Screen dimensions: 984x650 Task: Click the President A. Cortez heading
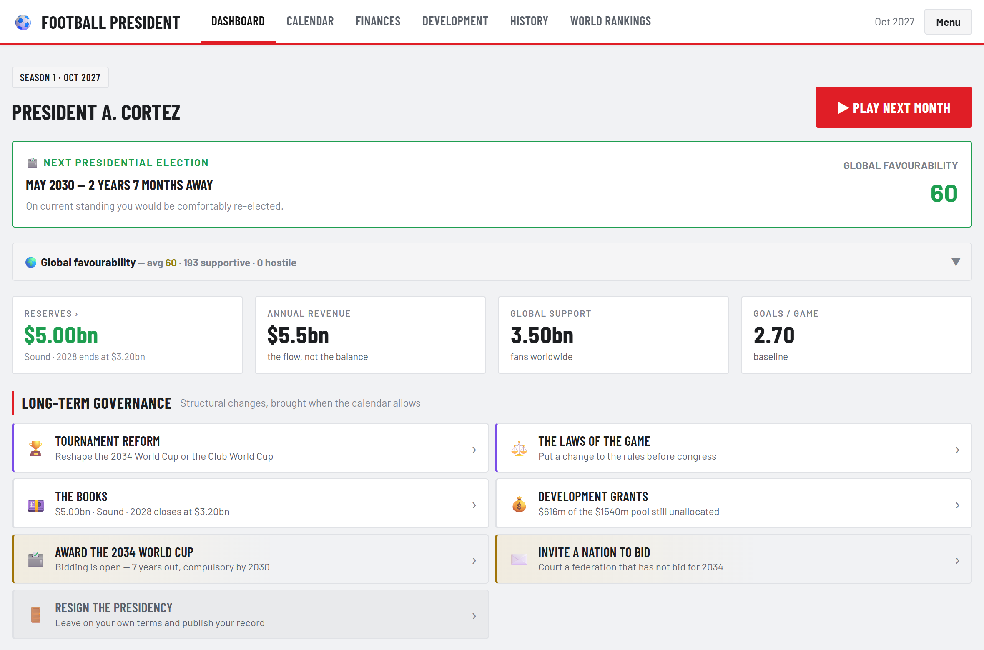tap(96, 113)
